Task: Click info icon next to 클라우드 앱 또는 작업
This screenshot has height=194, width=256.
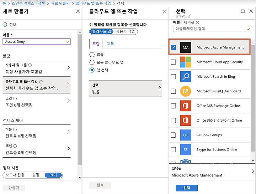Action: click(x=41, y=82)
